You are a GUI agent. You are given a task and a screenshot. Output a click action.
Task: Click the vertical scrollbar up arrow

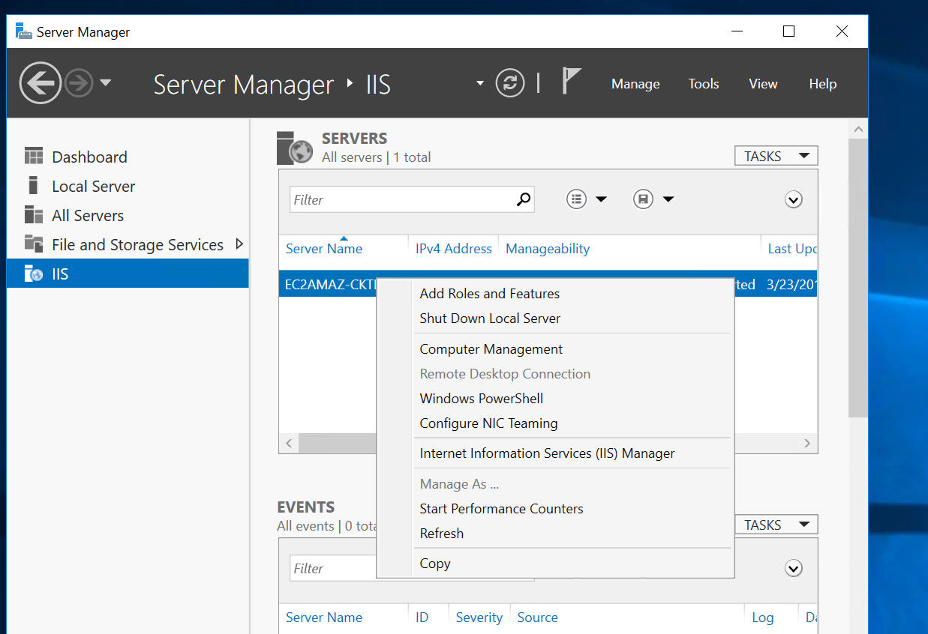pyautogui.click(x=858, y=130)
